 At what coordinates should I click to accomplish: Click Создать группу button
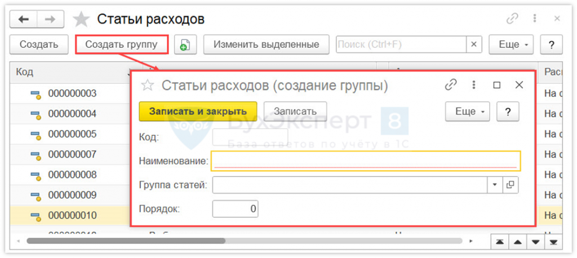point(122,45)
